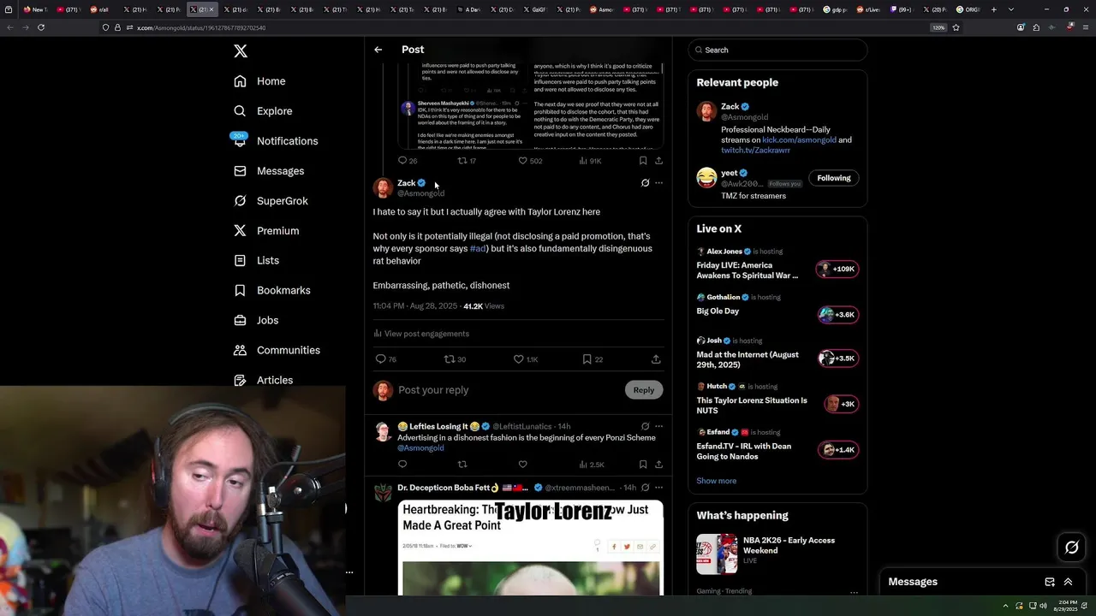Open more options on Zack's post
This screenshot has height=616, width=1096.
tap(658, 183)
